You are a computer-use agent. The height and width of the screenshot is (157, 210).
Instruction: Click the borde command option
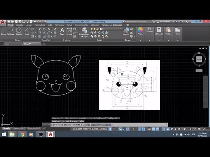pos(87,125)
